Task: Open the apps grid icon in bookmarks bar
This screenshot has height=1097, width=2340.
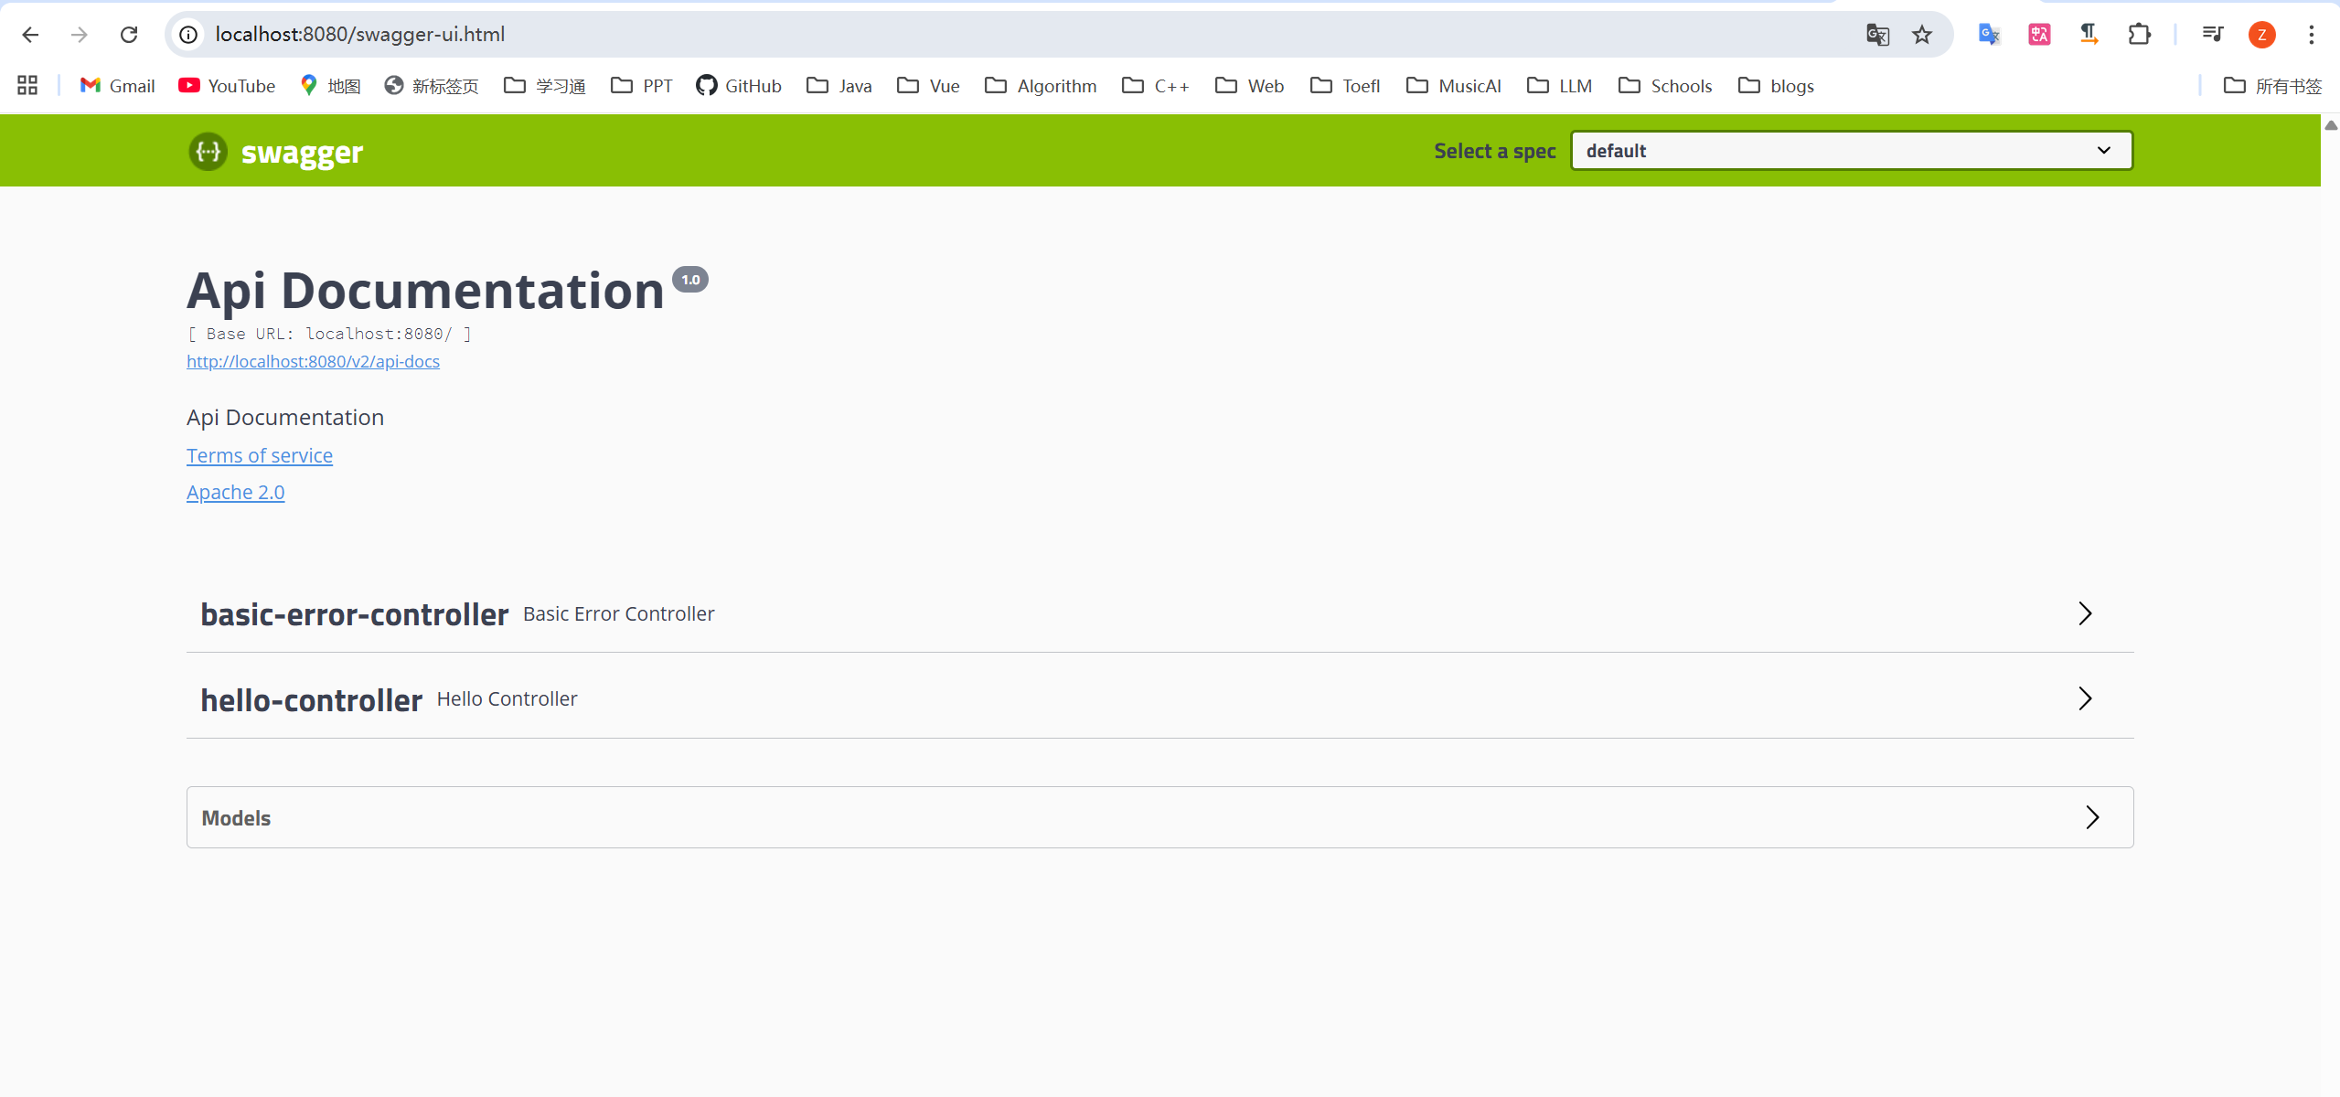Action: [27, 86]
